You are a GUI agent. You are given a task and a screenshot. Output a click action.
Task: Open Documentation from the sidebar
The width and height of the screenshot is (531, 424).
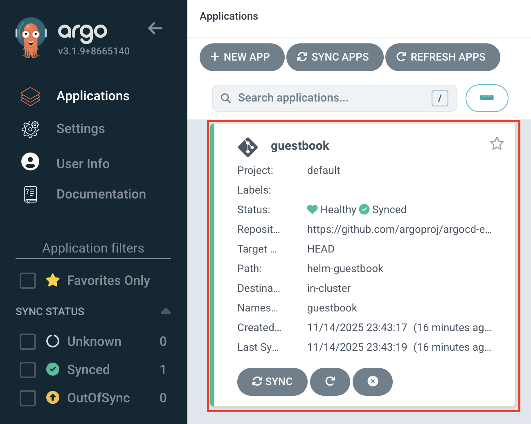coord(101,194)
